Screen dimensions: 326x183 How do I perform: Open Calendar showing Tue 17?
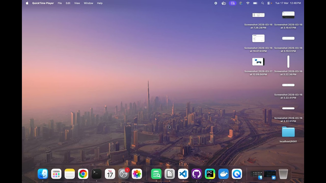110,174
